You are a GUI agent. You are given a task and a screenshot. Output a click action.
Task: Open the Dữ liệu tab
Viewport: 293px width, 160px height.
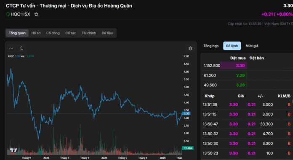point(107,33)
